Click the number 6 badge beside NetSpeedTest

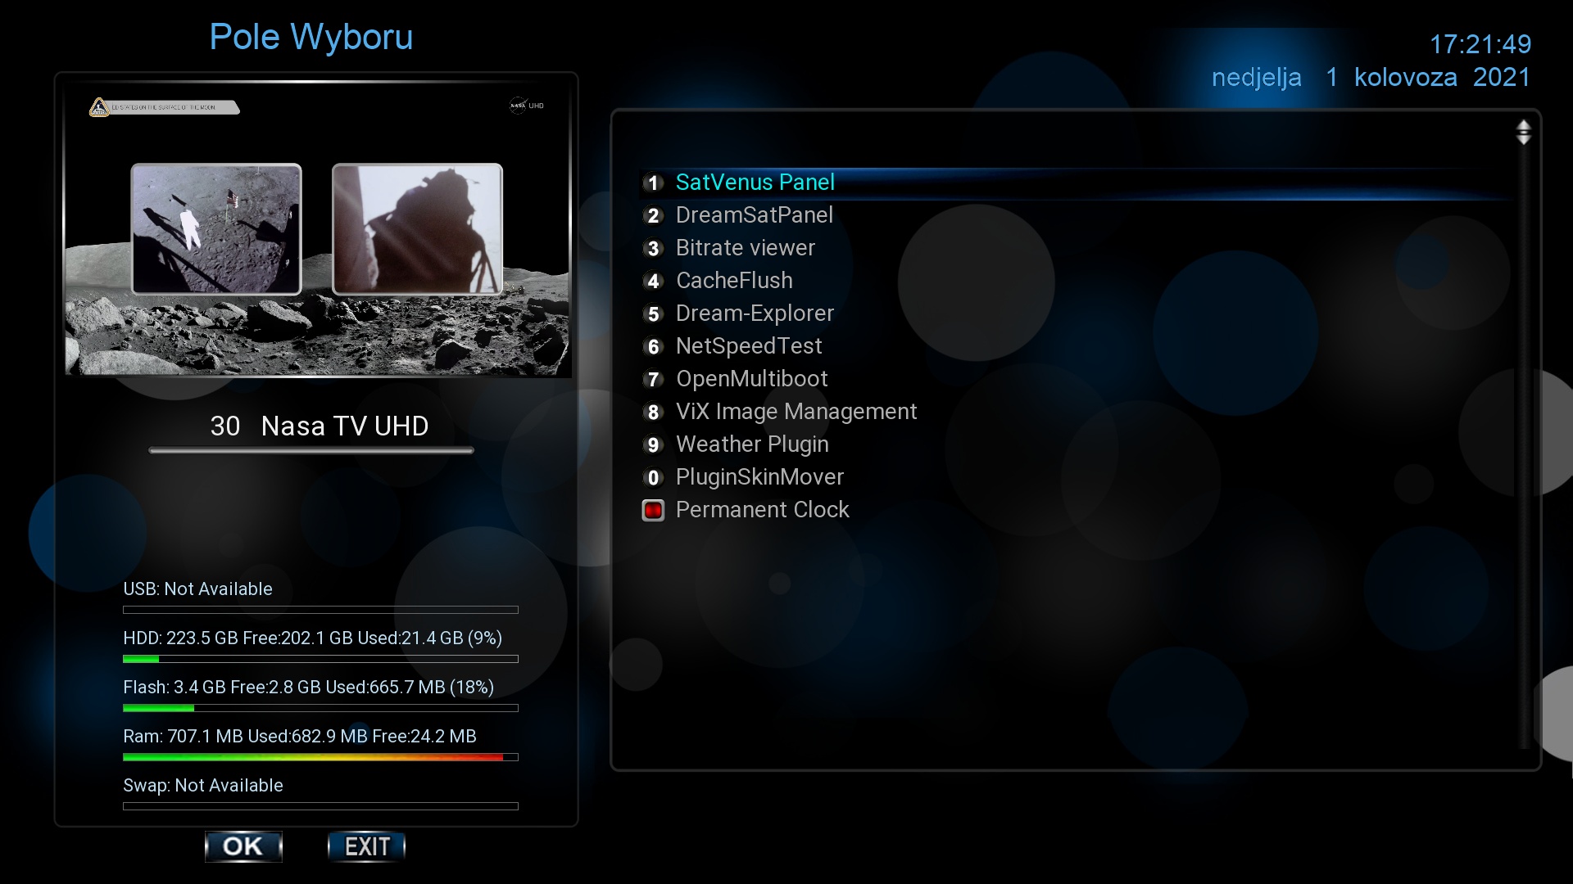[653, 346]
